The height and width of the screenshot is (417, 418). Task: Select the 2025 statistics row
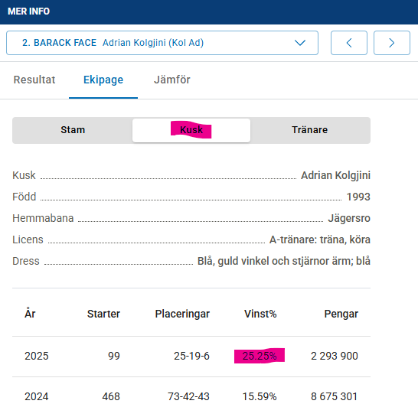[191, 357]
